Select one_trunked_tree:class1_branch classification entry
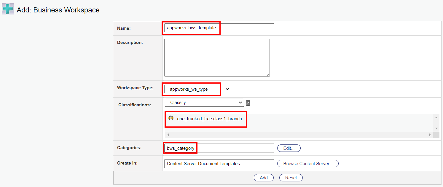This screenshot has height=187, width=443. 209,119
